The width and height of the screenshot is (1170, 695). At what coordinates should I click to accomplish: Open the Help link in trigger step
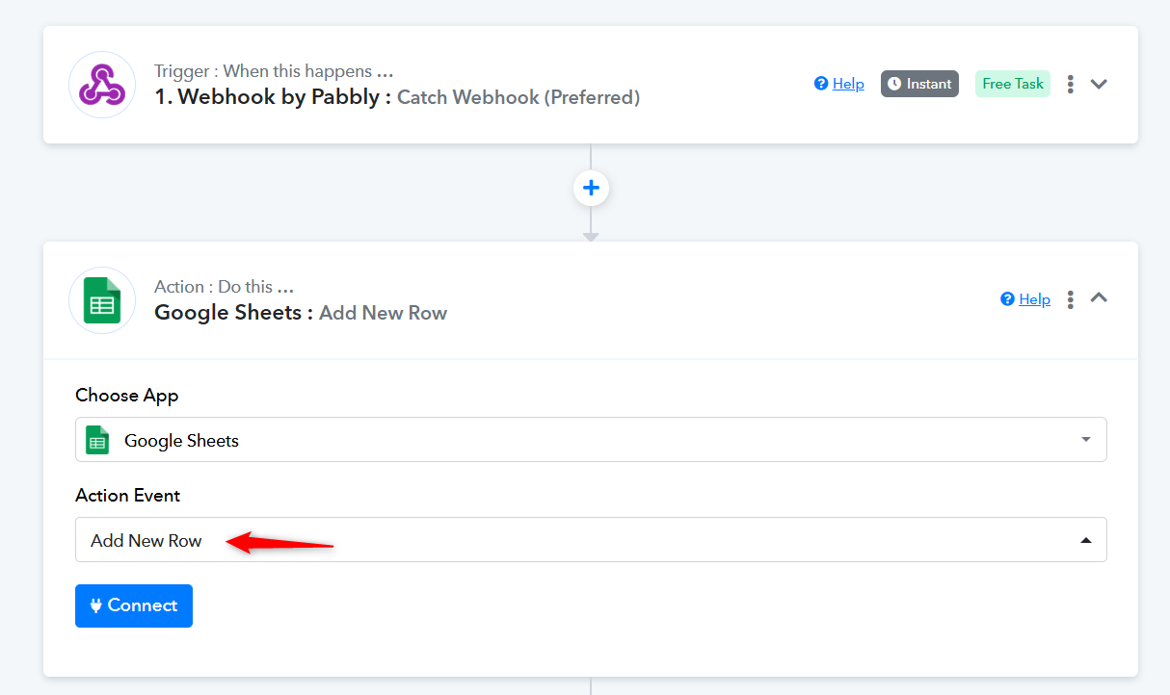[848, 84]
